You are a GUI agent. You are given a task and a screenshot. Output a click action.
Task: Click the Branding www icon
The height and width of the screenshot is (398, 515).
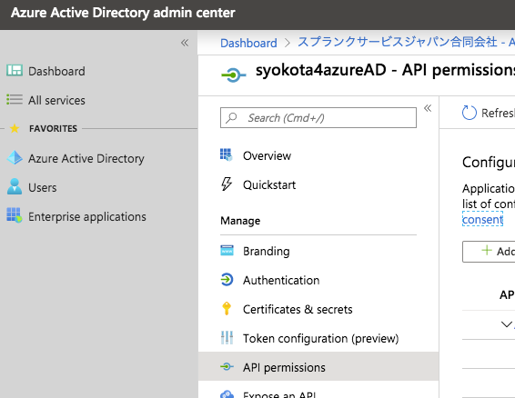(x=227, y=251)
